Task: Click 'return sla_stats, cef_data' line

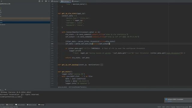Action: [x=77, y=58]
